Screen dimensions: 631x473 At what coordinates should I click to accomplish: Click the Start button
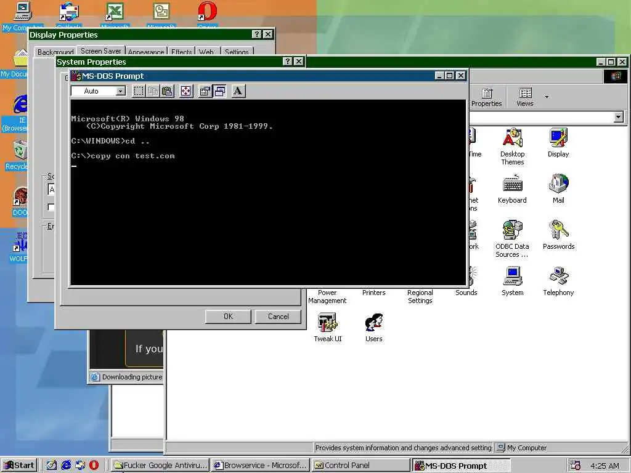pyautogui.click(x=19, y=466)
